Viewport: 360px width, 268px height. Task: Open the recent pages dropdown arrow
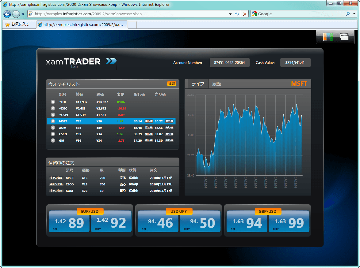pyautogui.click(x=23, y=14)
